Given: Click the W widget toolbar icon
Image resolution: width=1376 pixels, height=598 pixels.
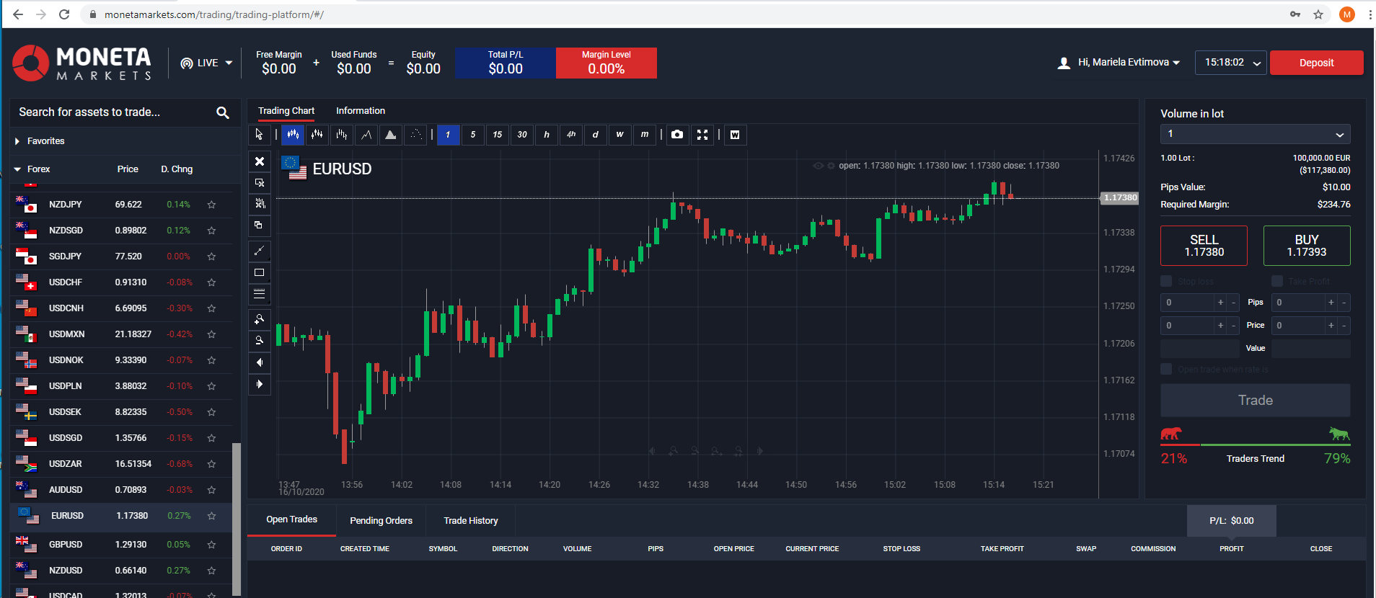Looking at the screenshot, I should (735, 135).
